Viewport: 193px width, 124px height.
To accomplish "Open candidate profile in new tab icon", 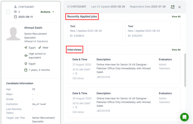I will [173, 7].
